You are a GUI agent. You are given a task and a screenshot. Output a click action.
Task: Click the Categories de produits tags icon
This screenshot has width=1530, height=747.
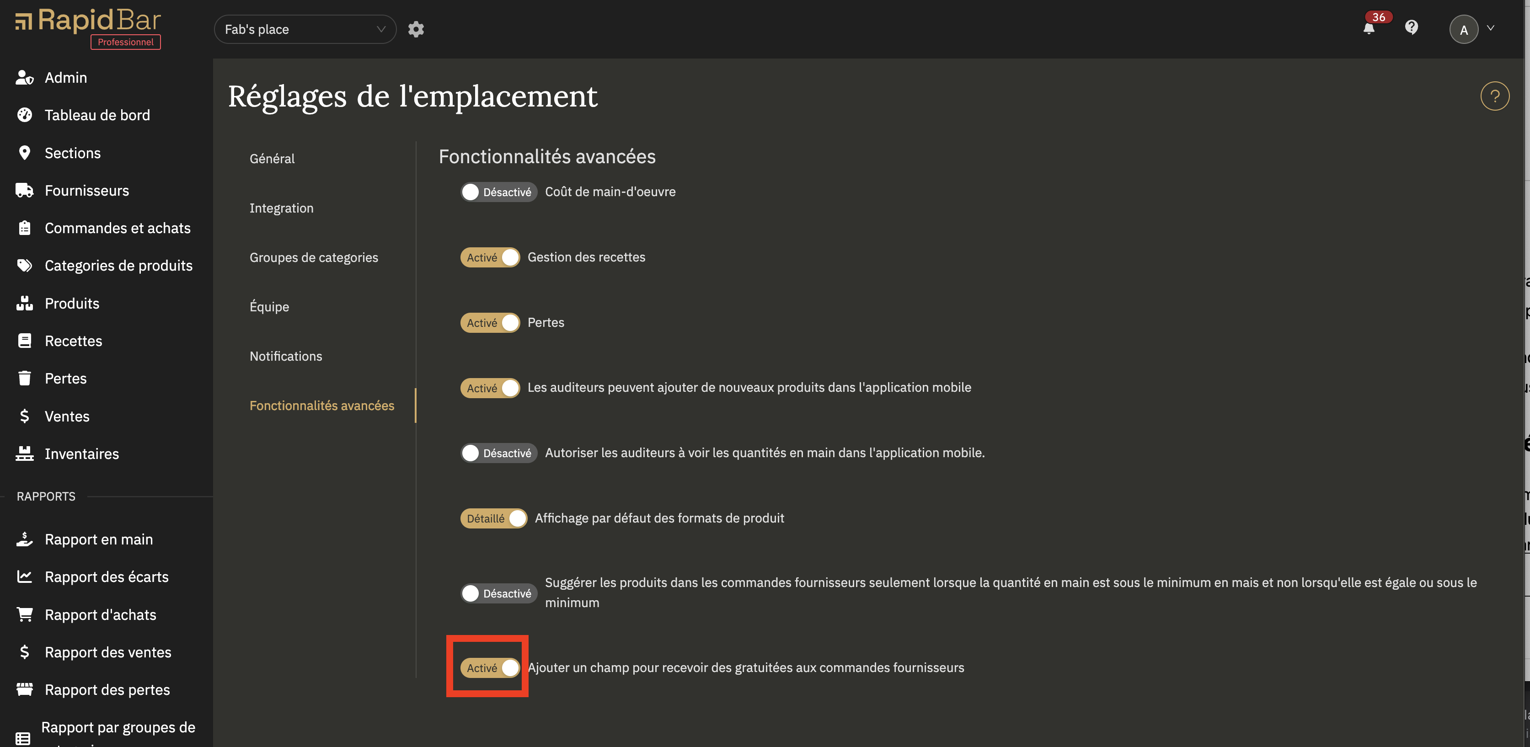tap(24, 266)
